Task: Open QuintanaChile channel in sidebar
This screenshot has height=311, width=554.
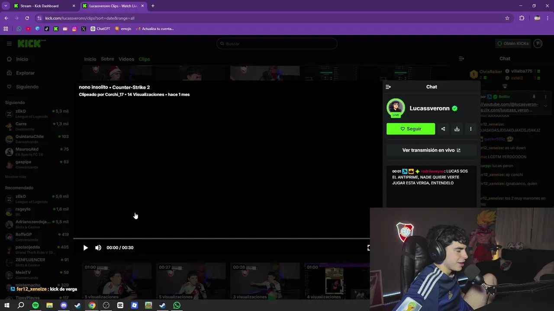Action: [x=37, y=139]
